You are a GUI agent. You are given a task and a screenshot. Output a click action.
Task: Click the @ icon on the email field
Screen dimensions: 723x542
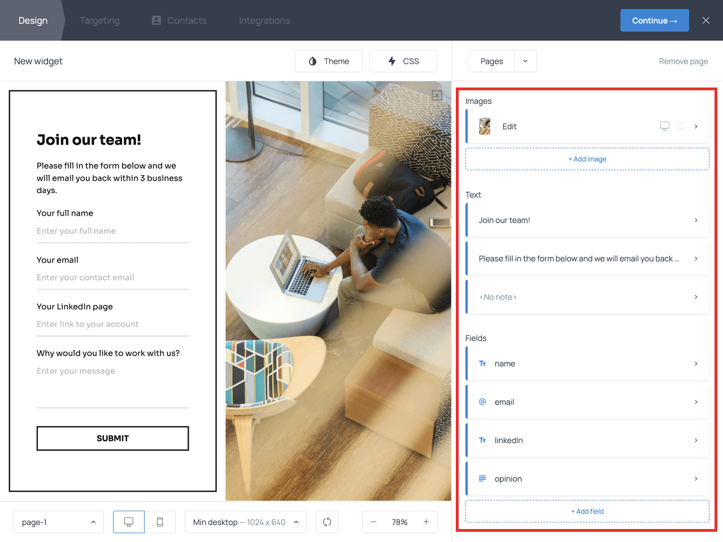coord(482,402)
